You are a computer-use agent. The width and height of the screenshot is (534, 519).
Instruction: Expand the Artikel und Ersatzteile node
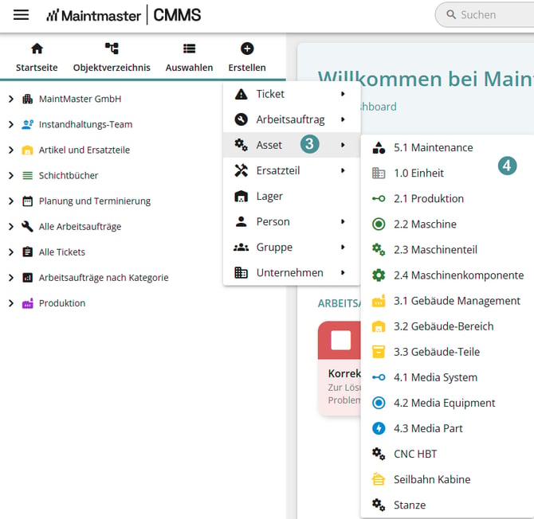pyautogui.click(x=11, y=150)
